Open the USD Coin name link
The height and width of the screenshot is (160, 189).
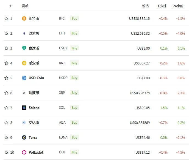click(36, 78)
